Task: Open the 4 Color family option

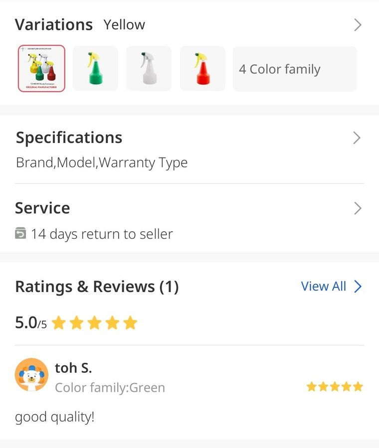Action: (295, 69)
